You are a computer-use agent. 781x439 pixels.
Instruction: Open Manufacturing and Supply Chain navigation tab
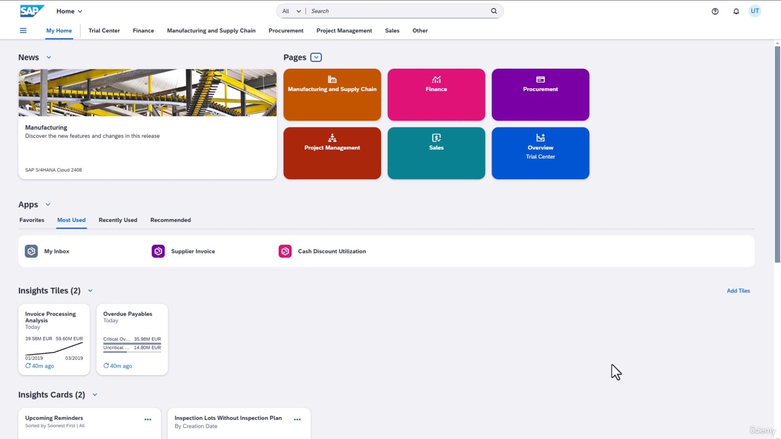(211, 30)
